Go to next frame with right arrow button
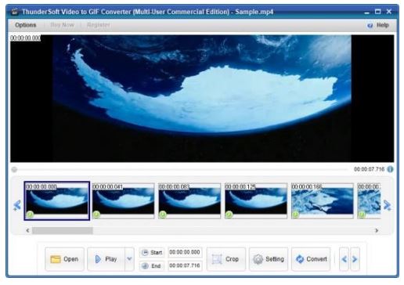Viewport: 404px width, 285px height. point(355,259)
